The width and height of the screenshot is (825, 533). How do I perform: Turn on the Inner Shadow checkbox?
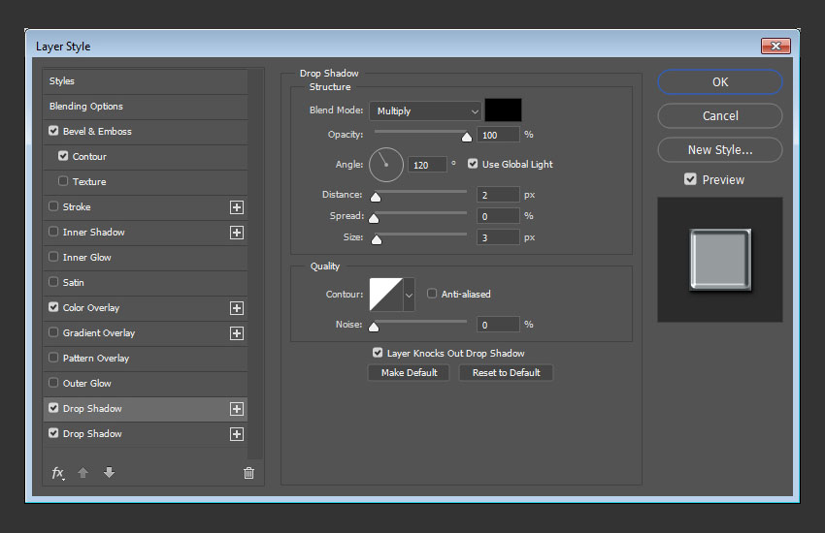[x=53, y=232]
